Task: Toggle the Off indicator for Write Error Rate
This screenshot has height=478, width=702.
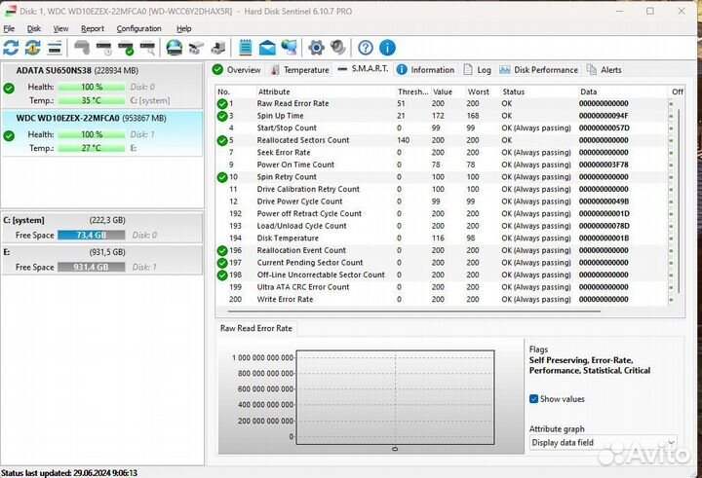Action: click(x=671, y=300)
